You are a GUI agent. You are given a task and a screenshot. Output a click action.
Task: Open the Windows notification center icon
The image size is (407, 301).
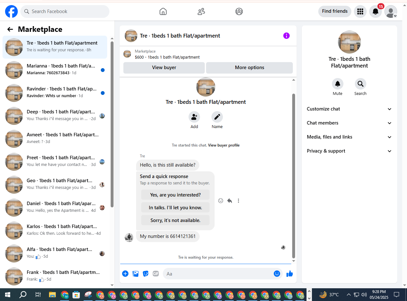(397, 295)
